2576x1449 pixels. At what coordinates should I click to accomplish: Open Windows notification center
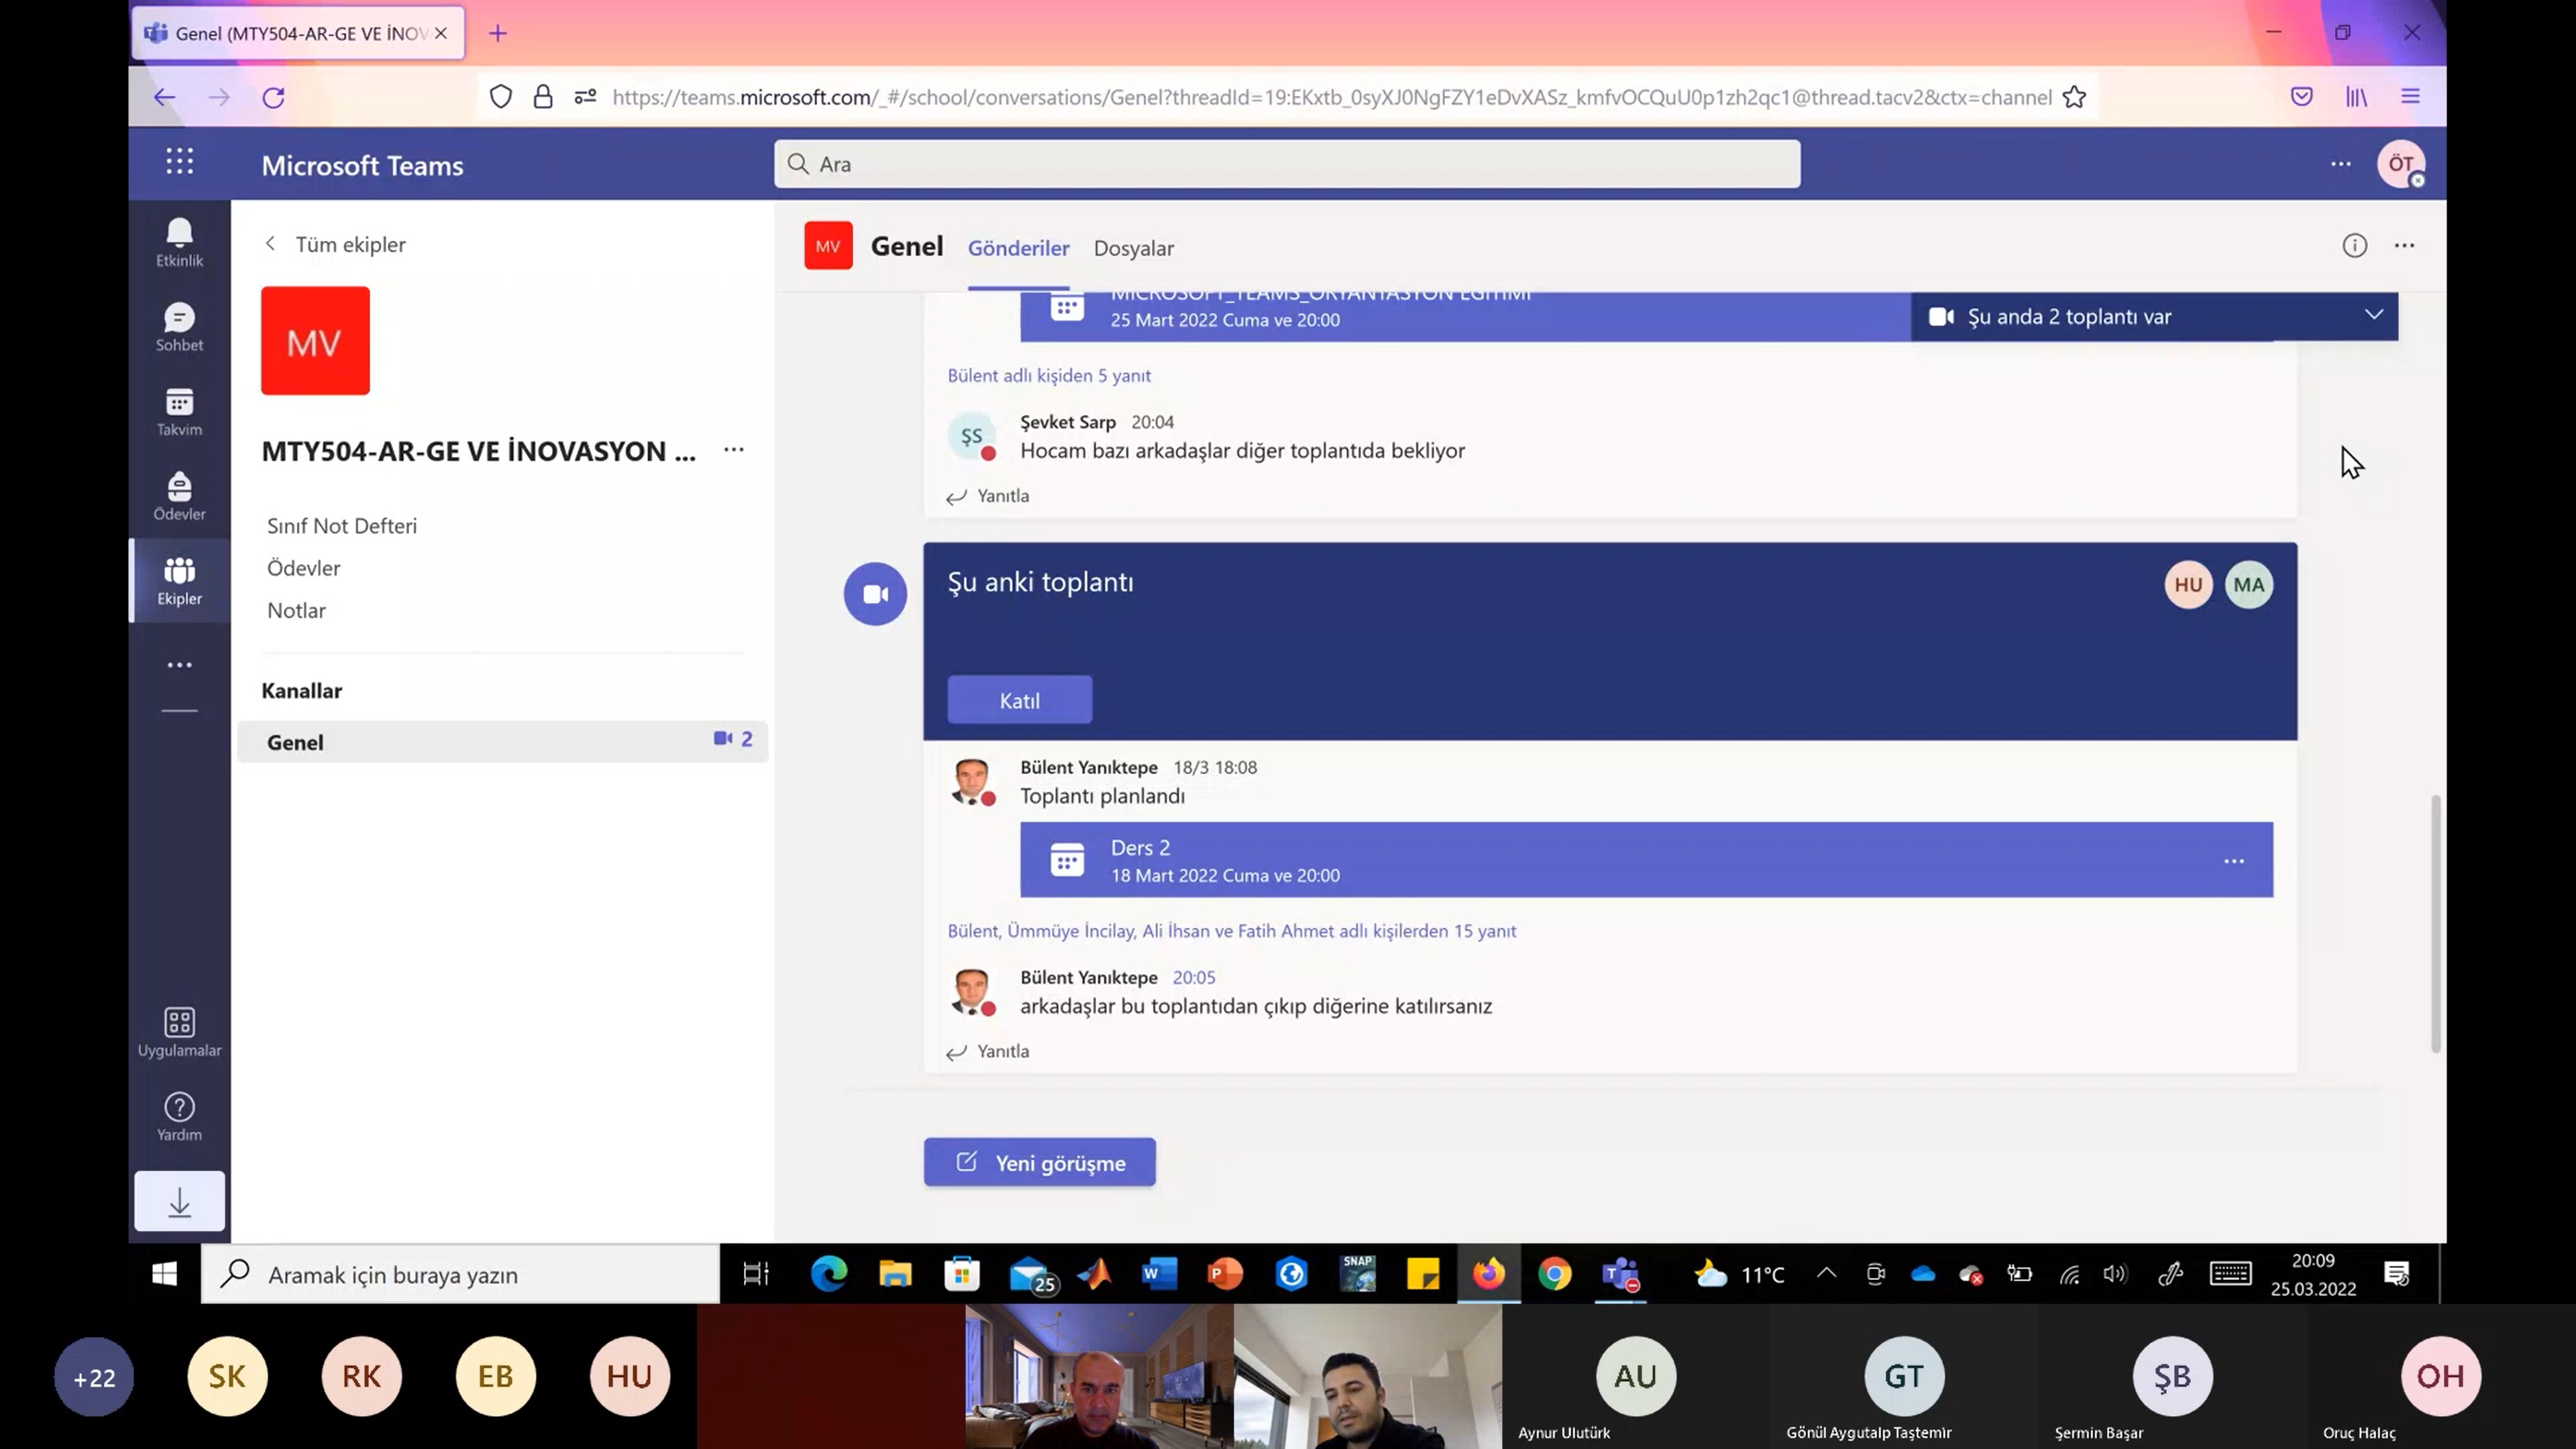click(2397, 1273)
